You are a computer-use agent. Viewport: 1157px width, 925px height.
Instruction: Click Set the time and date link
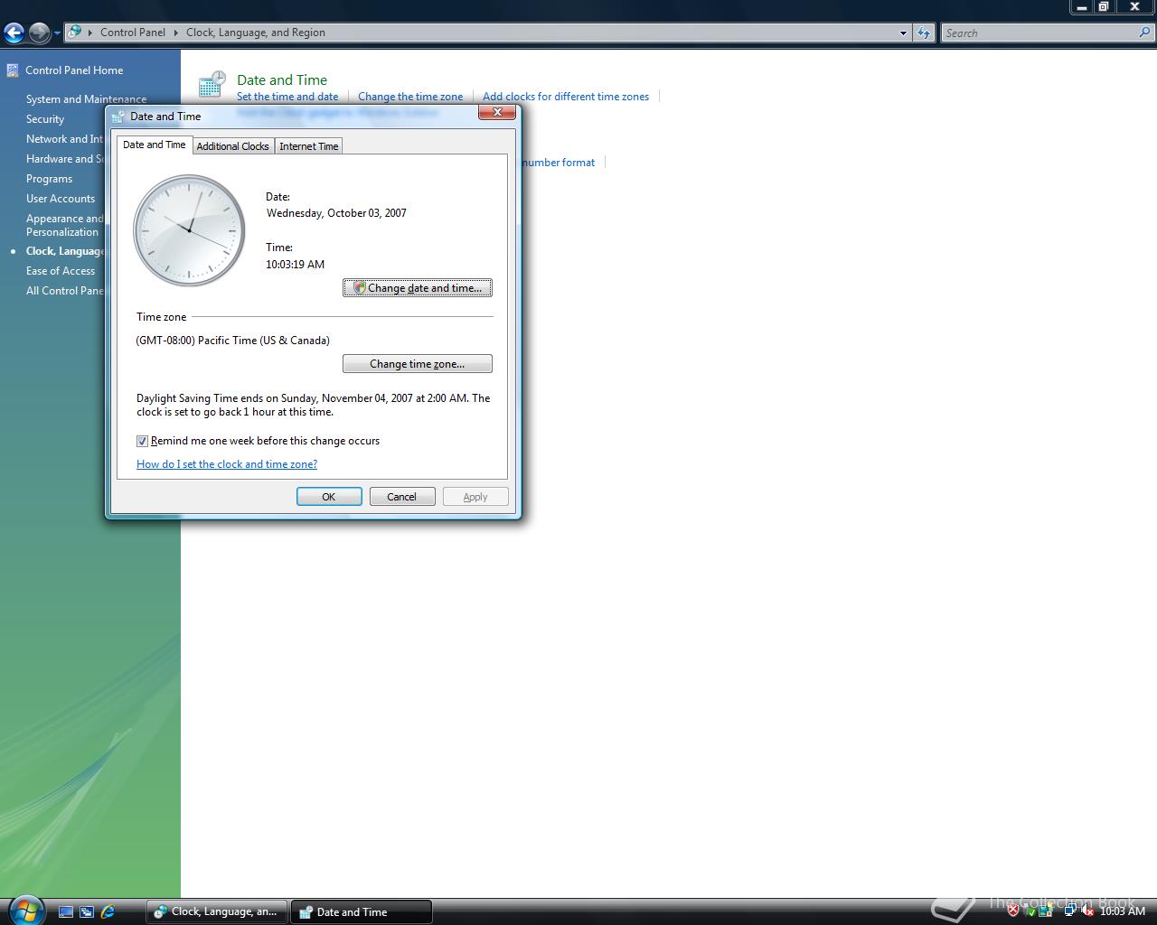287,97
